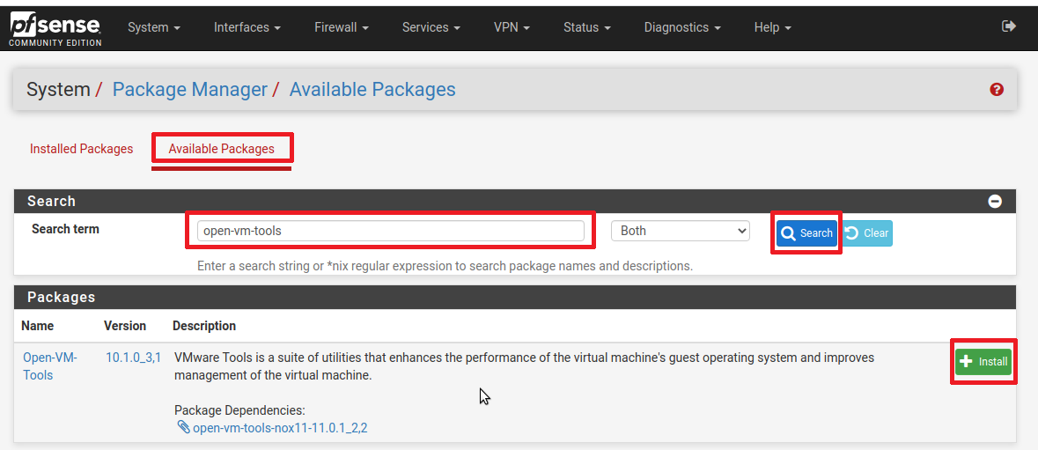Click the paperclip icon beside the dependency
The image size is (1038, 450).
183,427
